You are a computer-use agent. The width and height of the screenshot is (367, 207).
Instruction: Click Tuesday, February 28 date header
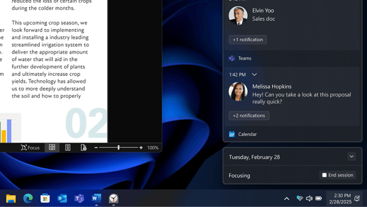point(254,157)
